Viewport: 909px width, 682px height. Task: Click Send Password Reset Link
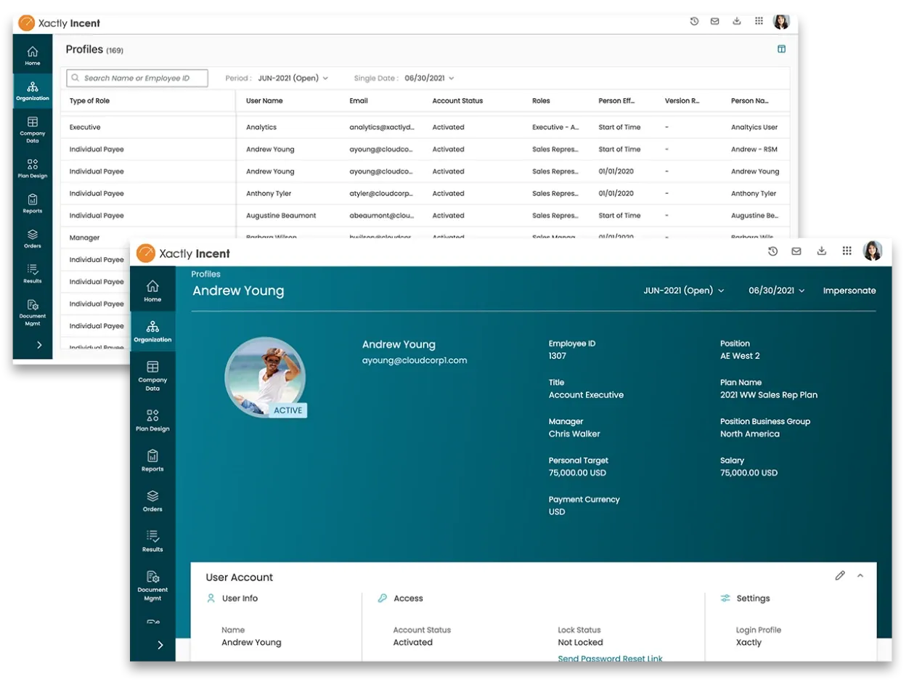click(x=610, y=659)
